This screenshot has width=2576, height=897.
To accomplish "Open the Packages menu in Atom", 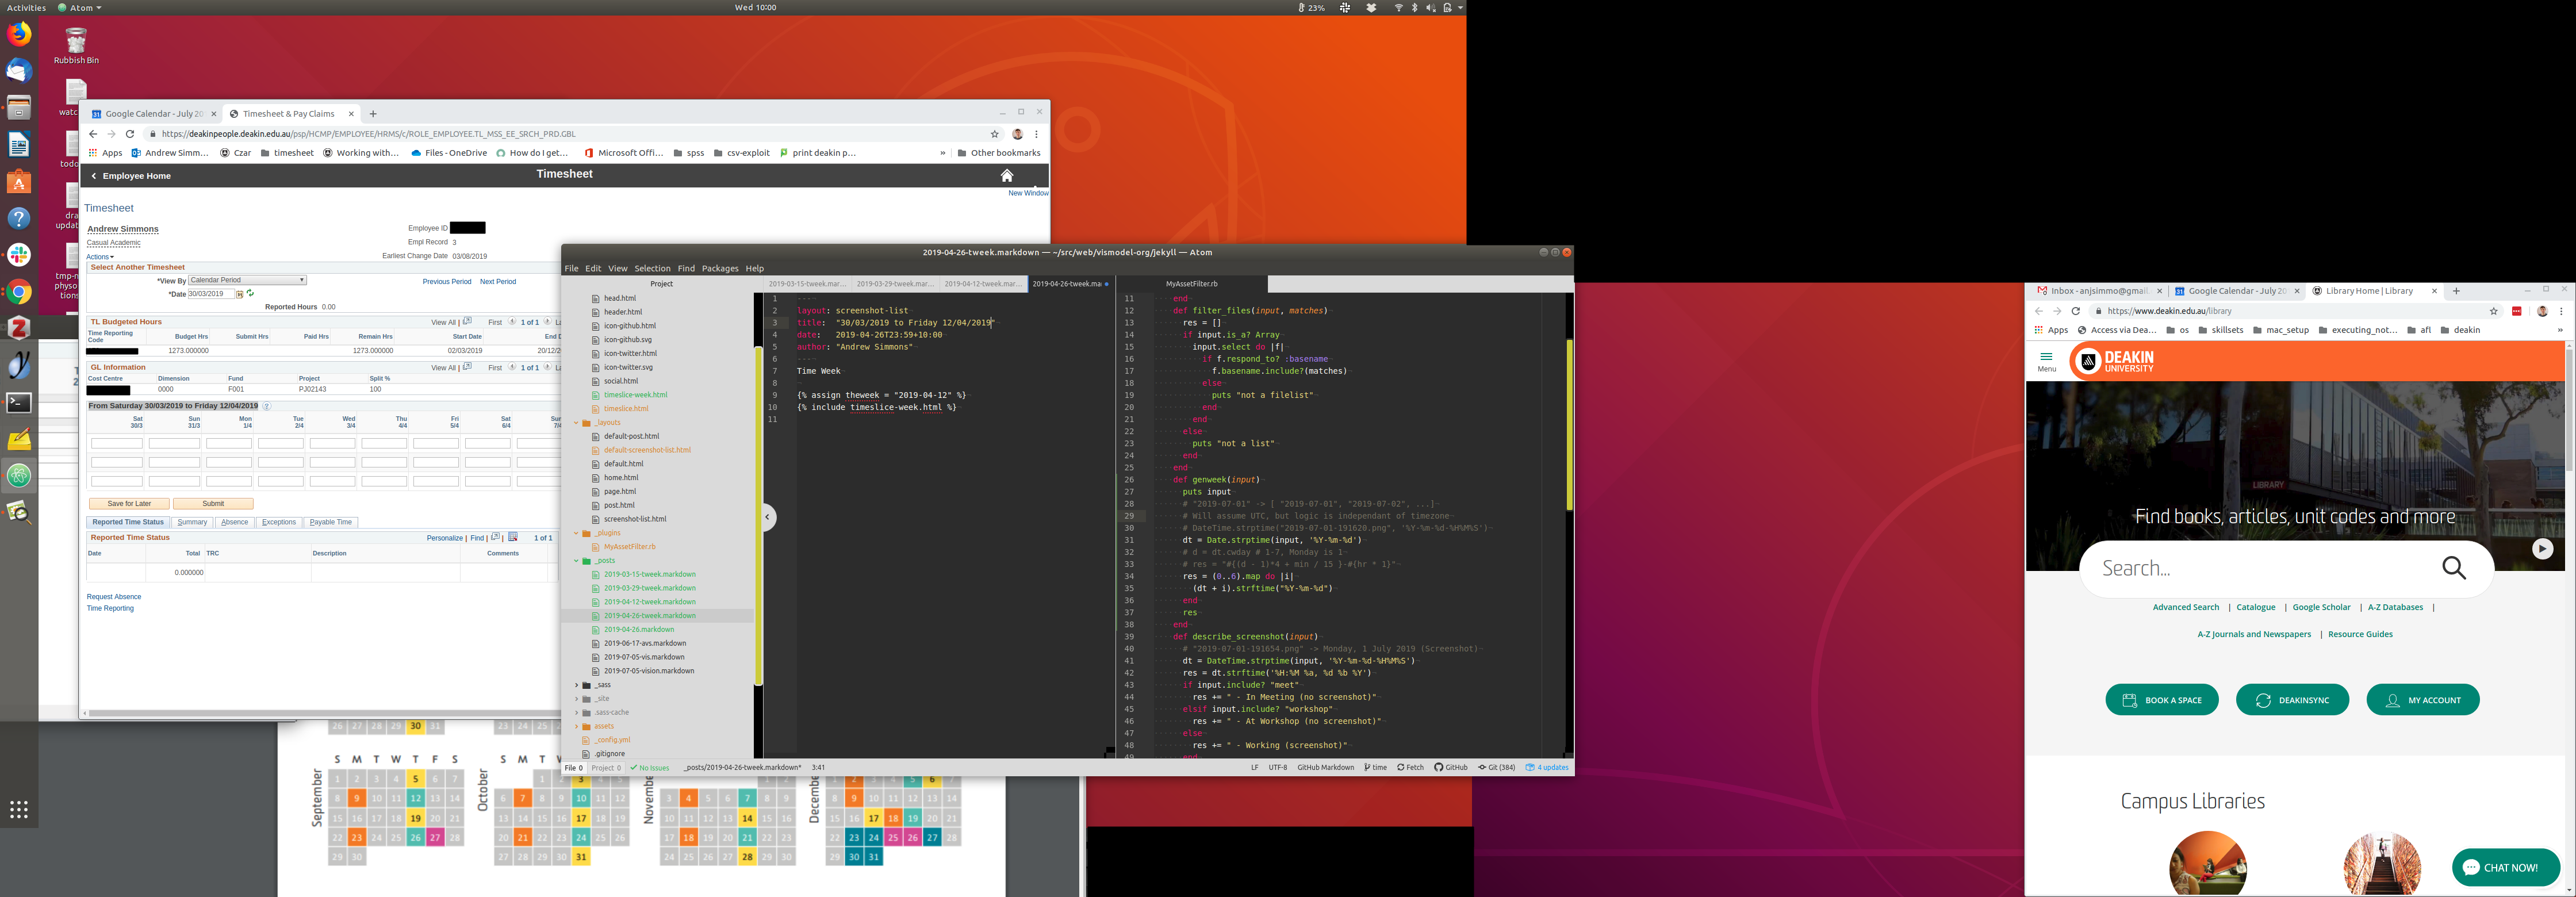I will tap(719, 268).
